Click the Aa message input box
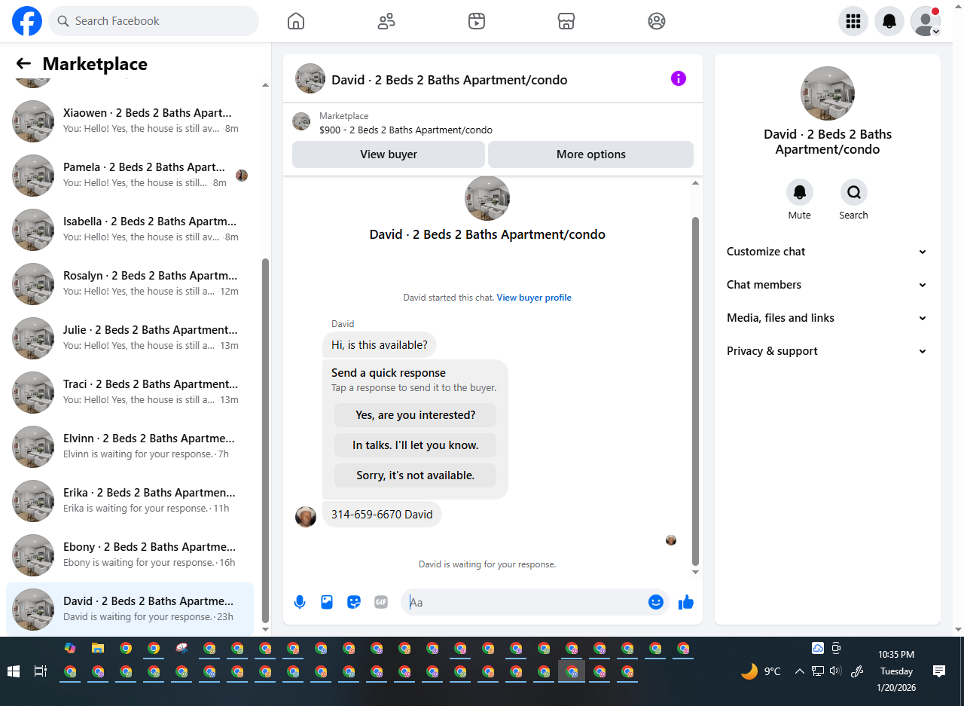This screenshot has width=964, height=706. (x=527, y=602)
